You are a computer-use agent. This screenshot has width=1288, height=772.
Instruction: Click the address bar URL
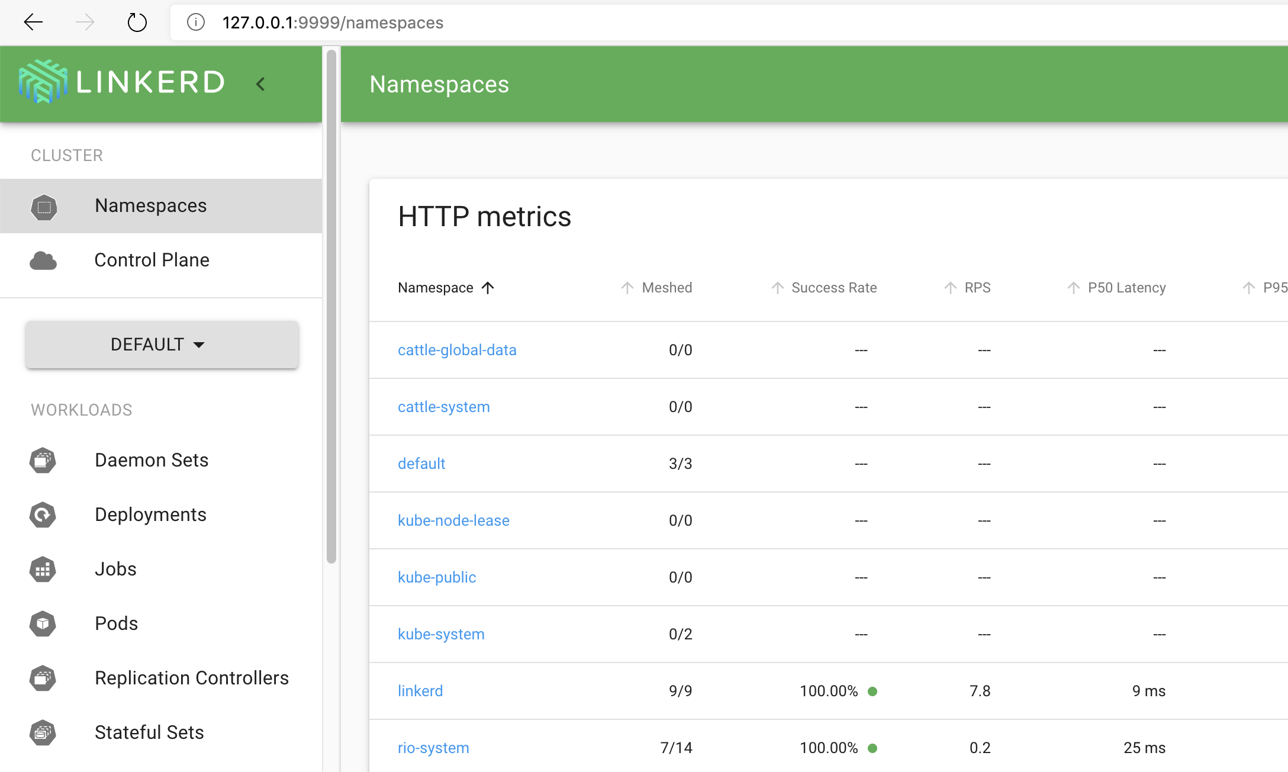333,22
